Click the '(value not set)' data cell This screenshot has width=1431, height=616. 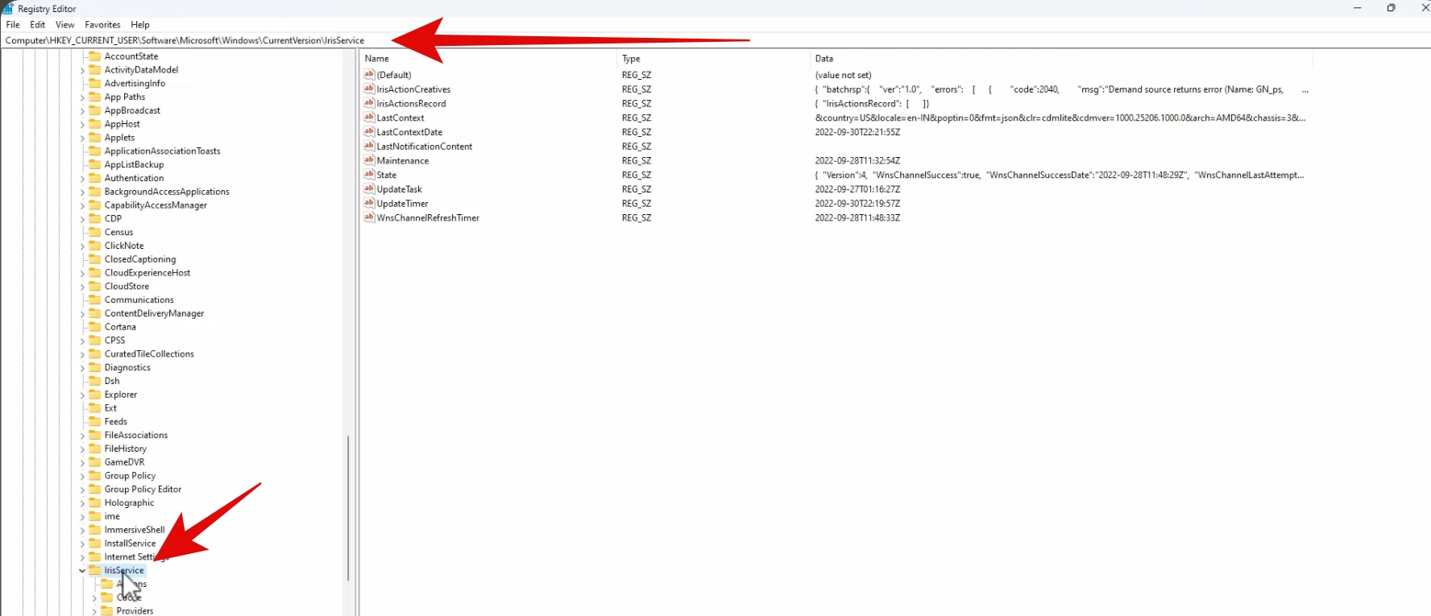843,75
